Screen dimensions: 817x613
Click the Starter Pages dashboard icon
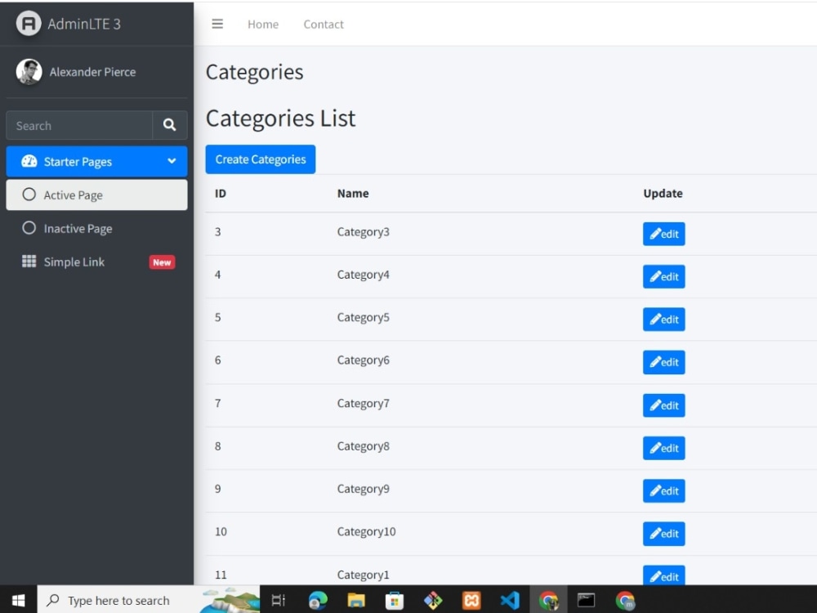click(29, 161)
